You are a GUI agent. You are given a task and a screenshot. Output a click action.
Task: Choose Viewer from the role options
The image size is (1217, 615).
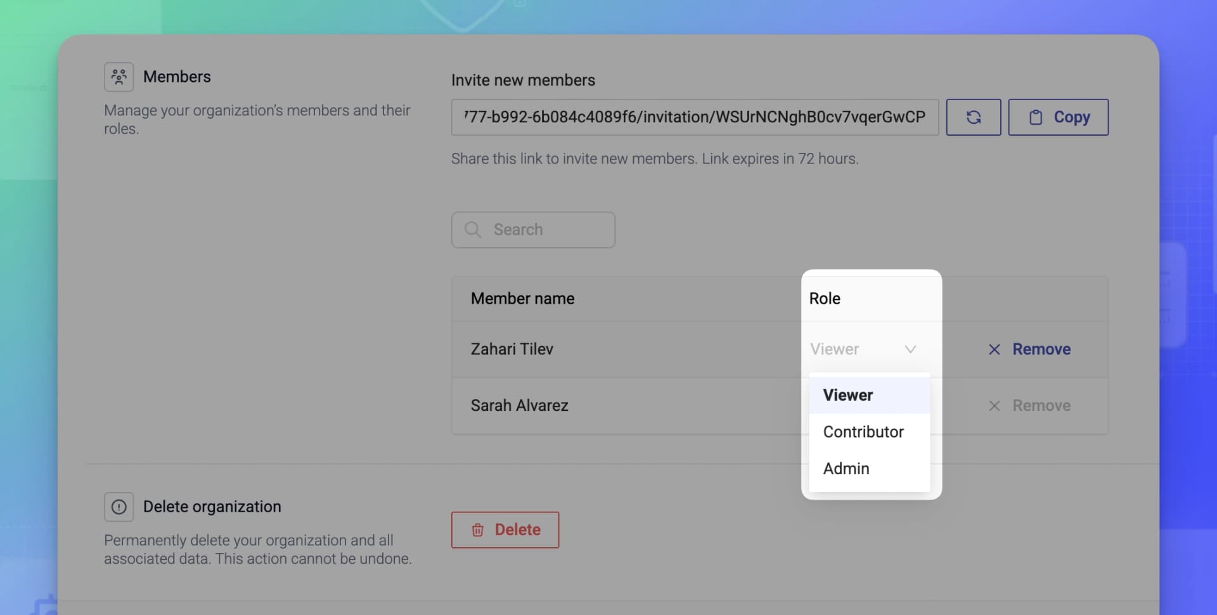849,394
